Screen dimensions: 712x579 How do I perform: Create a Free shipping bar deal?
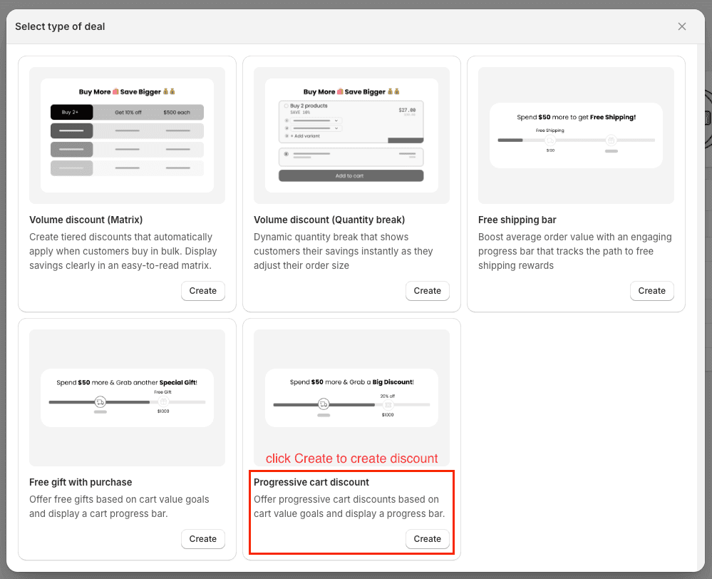point(651,291)
